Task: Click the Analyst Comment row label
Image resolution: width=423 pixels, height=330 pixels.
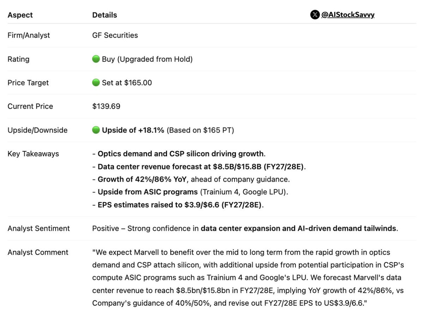Action: tap(38, 252)
